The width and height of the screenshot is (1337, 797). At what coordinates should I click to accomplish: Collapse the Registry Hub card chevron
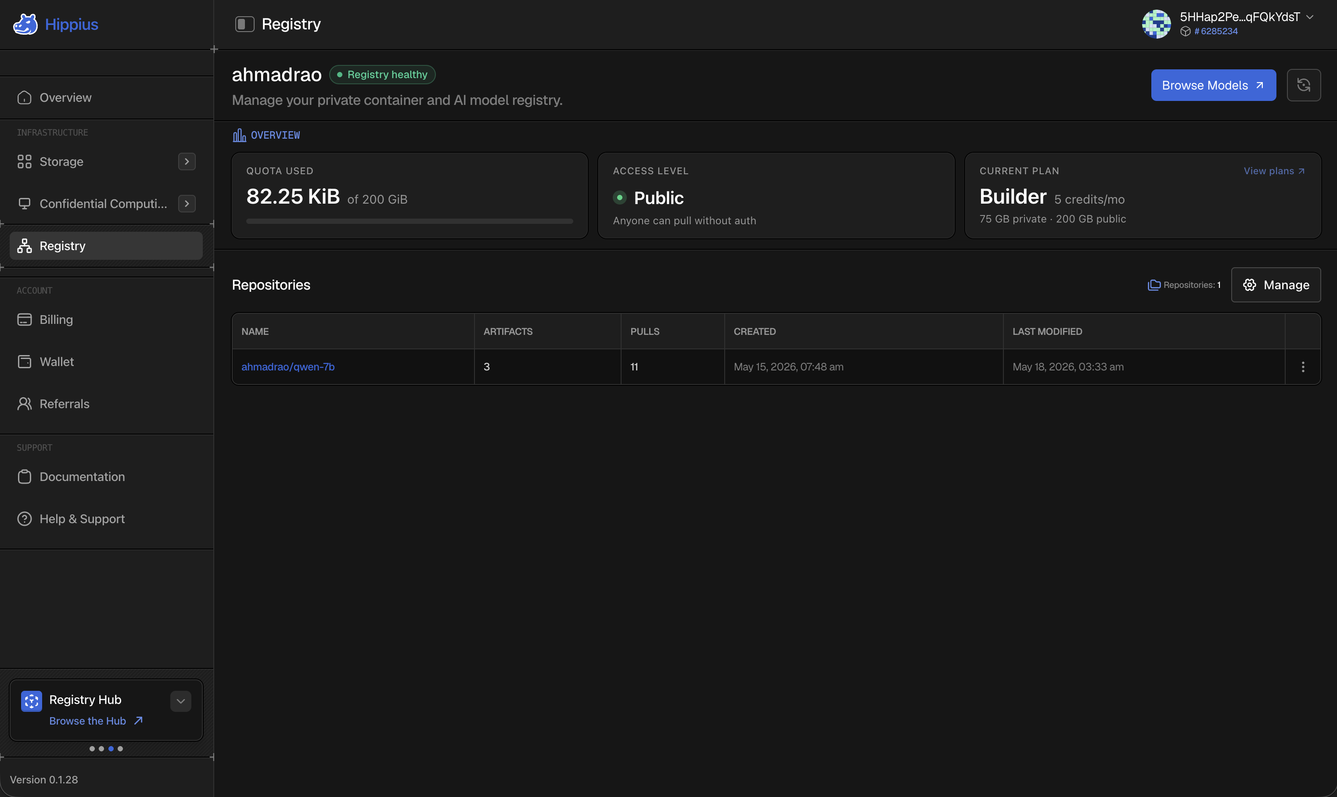pos(180,701)
